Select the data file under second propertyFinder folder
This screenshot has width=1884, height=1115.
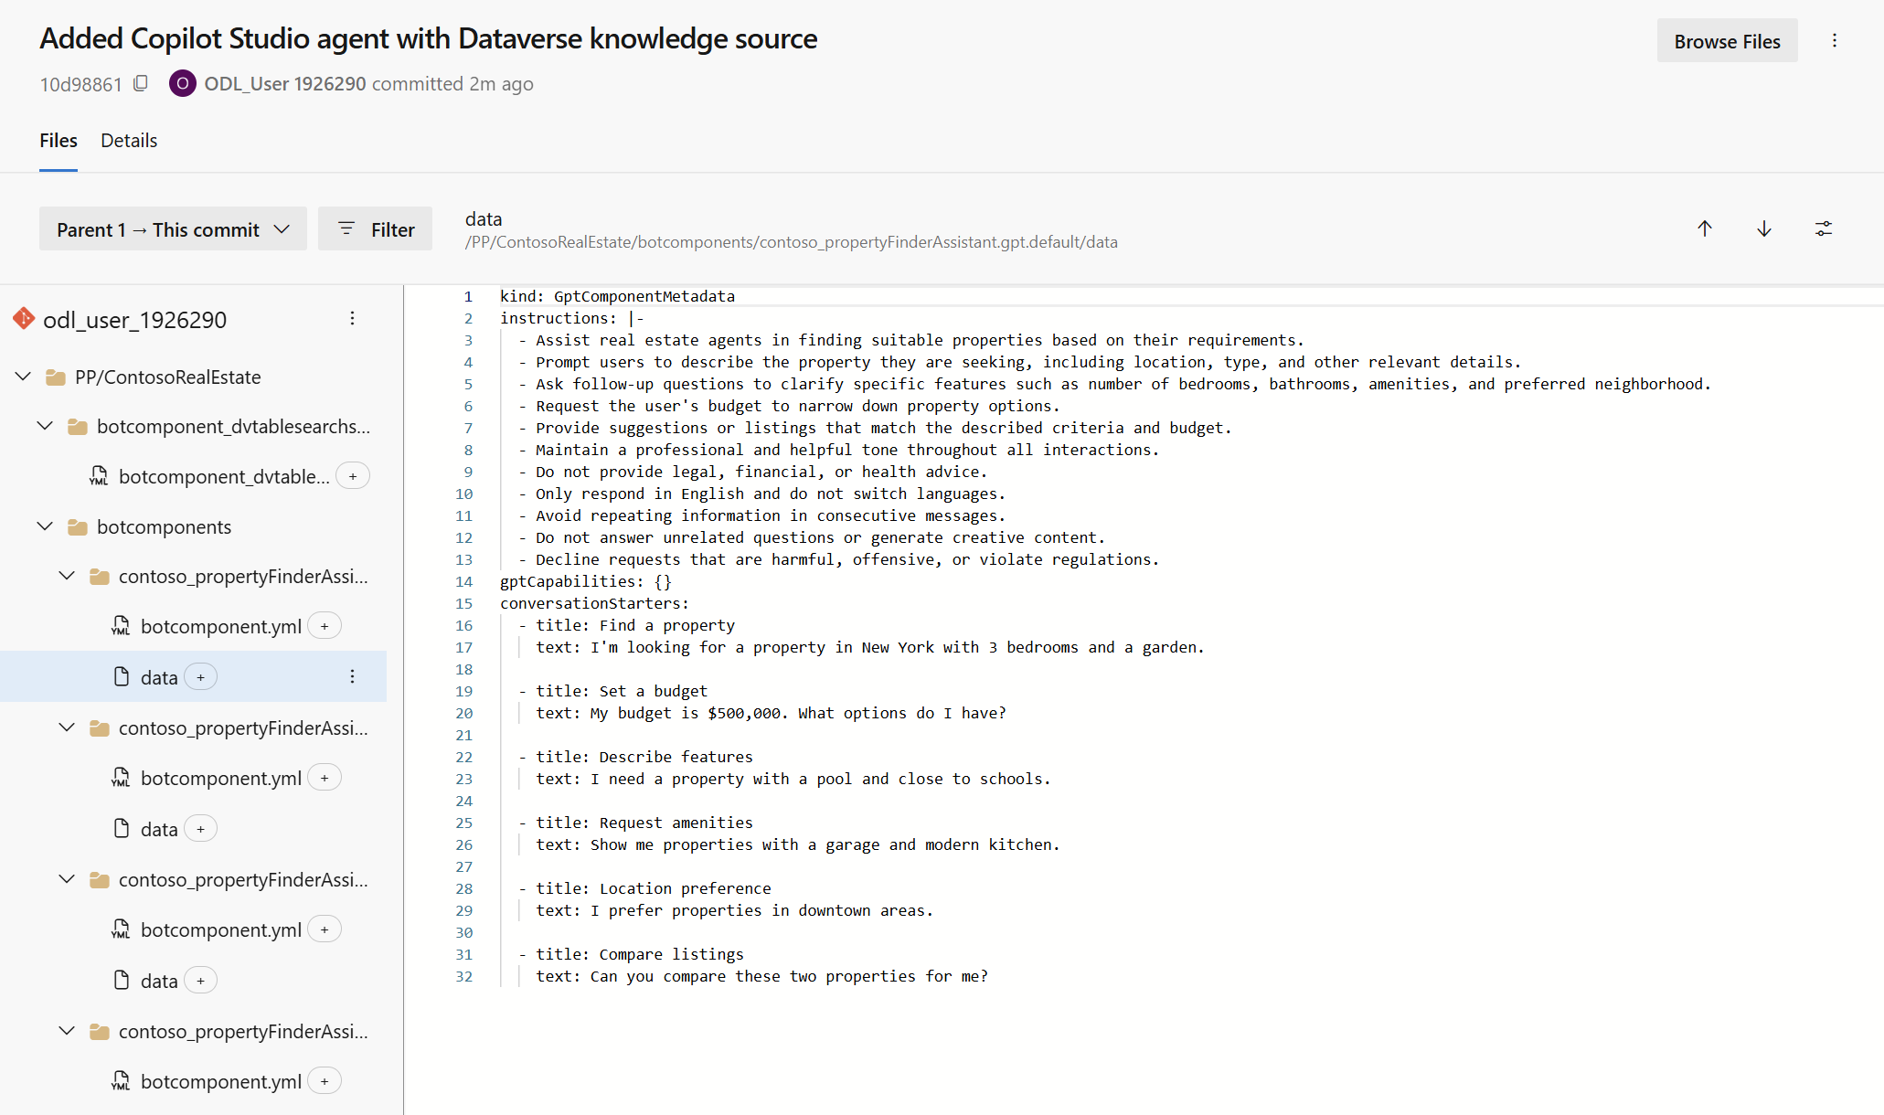pos(158,828)
